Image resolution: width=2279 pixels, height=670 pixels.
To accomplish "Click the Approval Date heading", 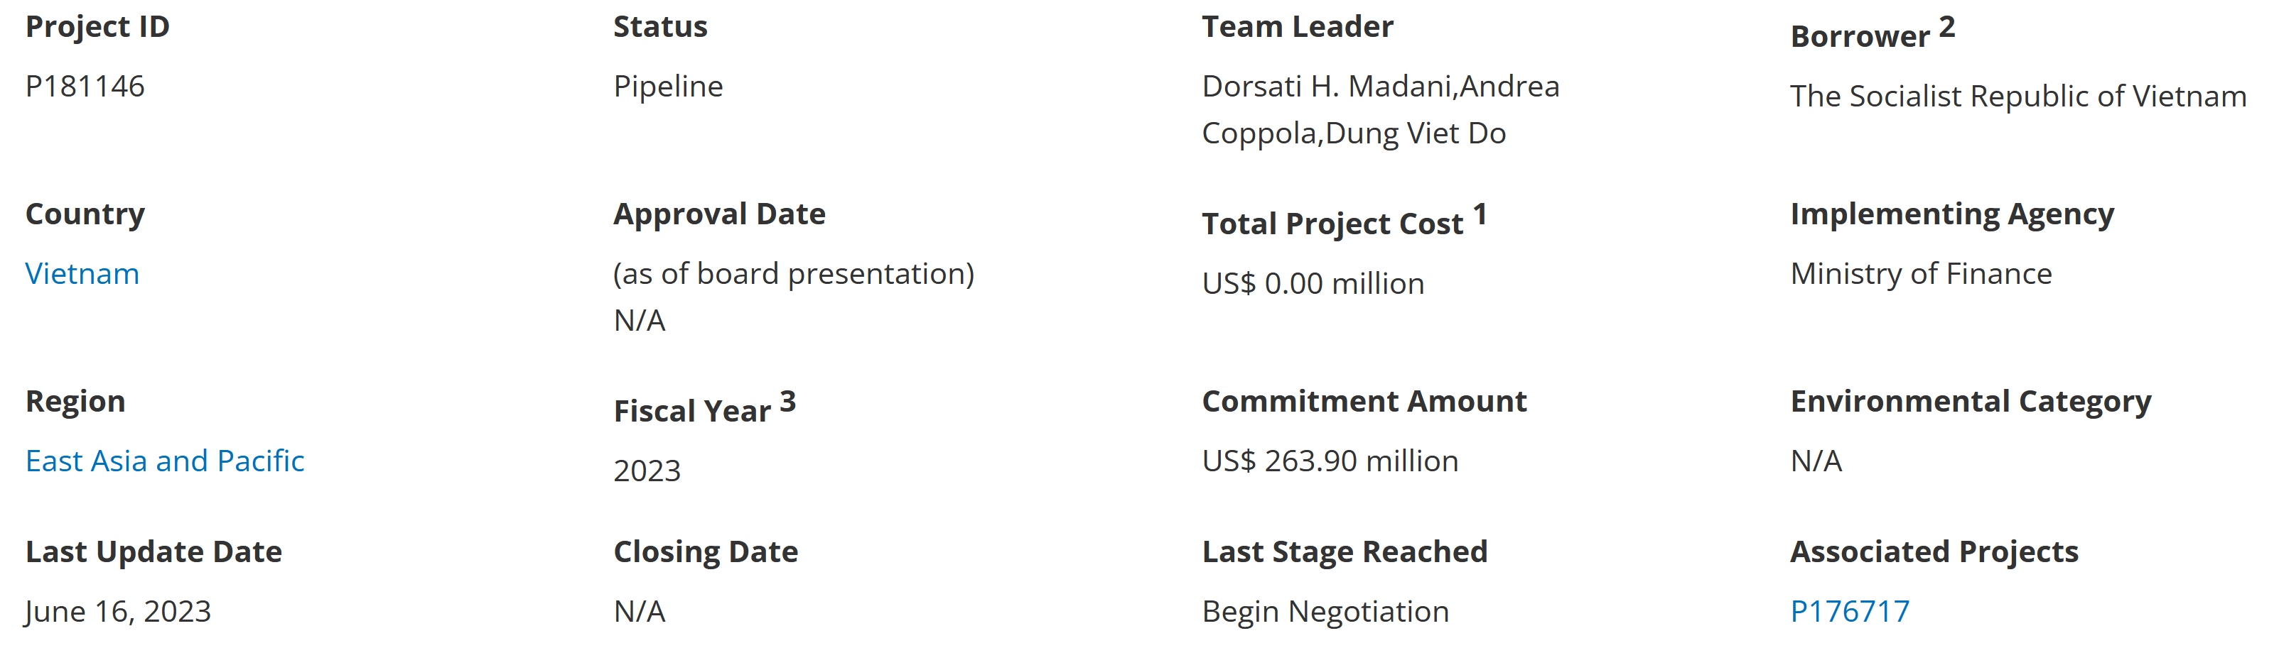I will point(719,214).
